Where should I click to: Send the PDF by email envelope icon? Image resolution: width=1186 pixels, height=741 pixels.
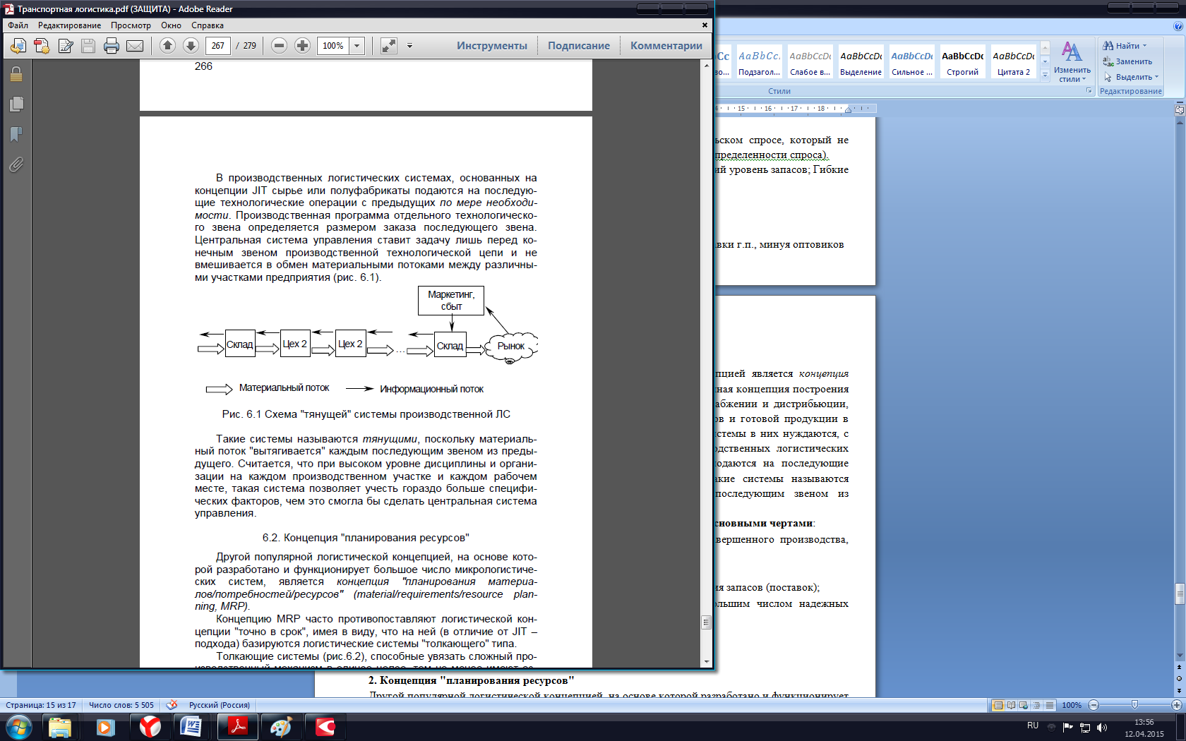(135, 46)
